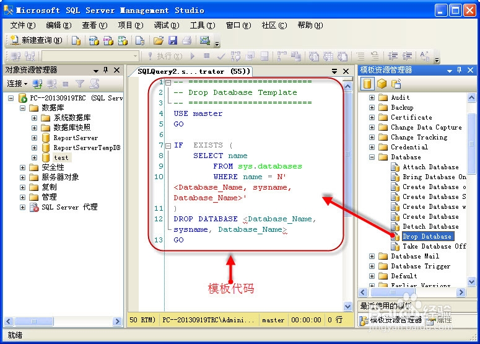The width and height of the screenshot is (480, 344).
Task: Select the SQL Server 代理 node
Action: click(x=69, y=208)
